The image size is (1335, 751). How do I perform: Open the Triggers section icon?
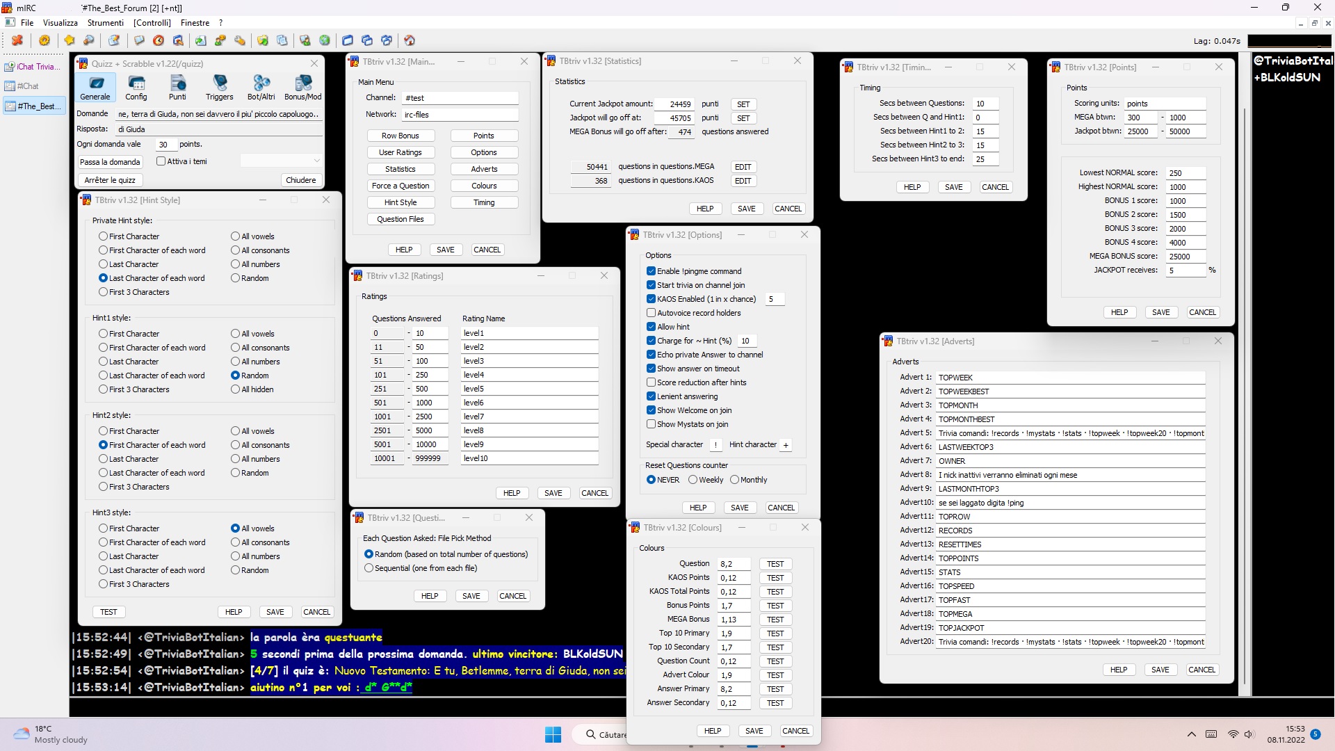[220, 88]
